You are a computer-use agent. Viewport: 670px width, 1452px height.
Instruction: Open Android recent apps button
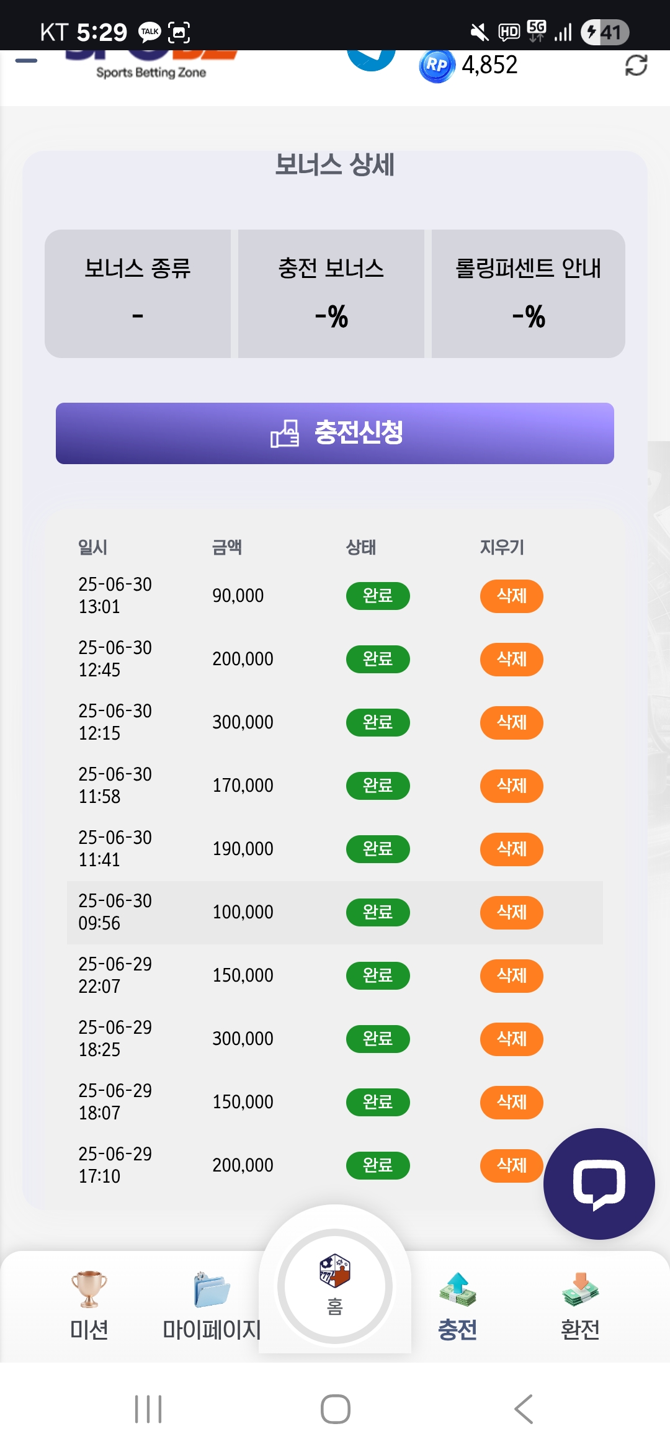148,1409
